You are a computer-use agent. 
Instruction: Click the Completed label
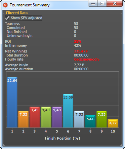click(16, 28)
